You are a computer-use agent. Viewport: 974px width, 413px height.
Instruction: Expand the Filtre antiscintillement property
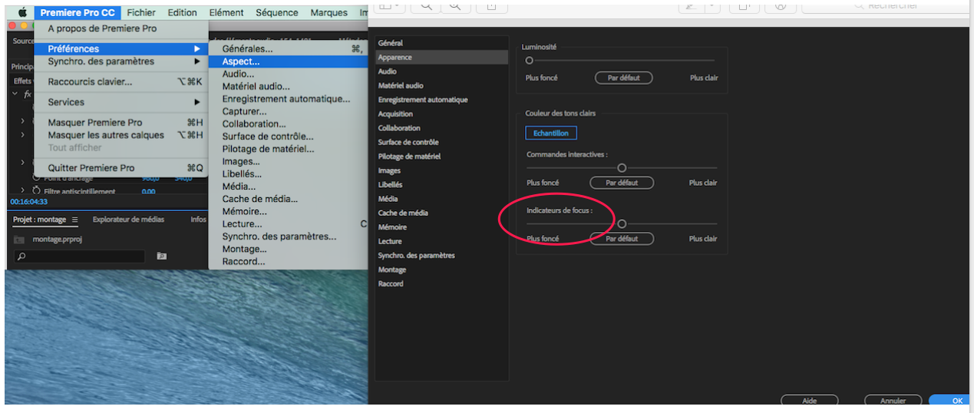coord(23,191)
